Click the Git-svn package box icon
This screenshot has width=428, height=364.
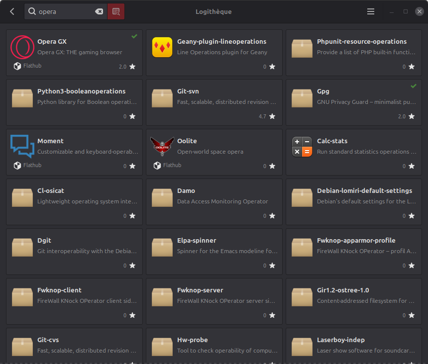tap(162, 98)
